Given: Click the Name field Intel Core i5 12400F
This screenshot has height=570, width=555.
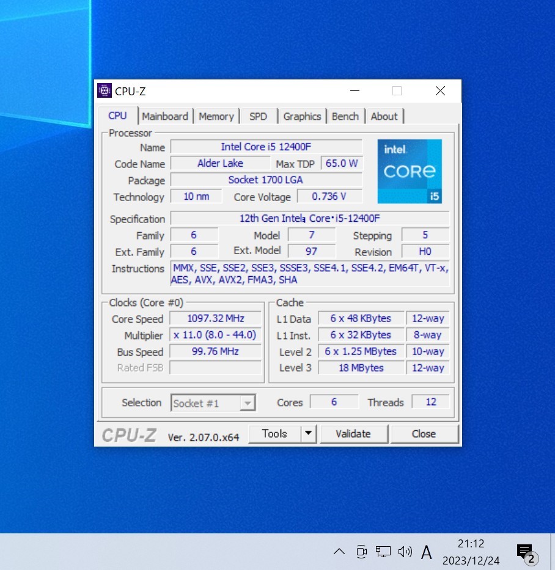Looking at the screenshot, I should point(266,147).
